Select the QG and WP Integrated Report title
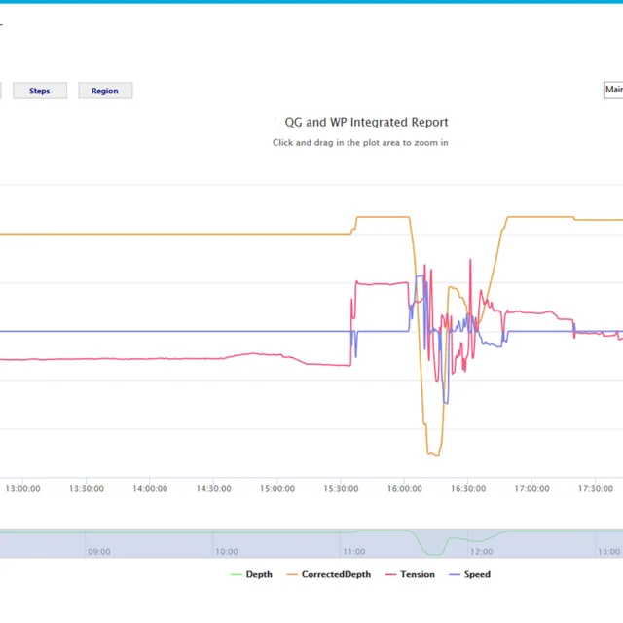This screenshot has width=623, height=623. pyautogui.click(x=366, y=123)
